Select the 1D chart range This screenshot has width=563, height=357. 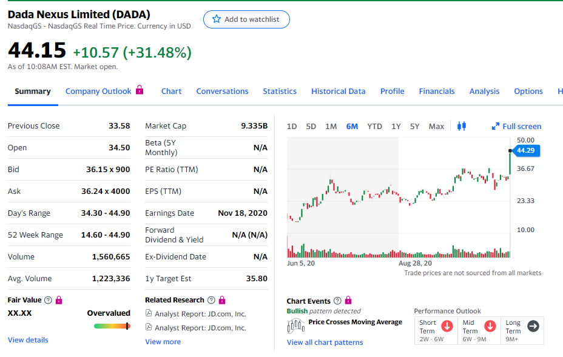click(x=292, y=126)
